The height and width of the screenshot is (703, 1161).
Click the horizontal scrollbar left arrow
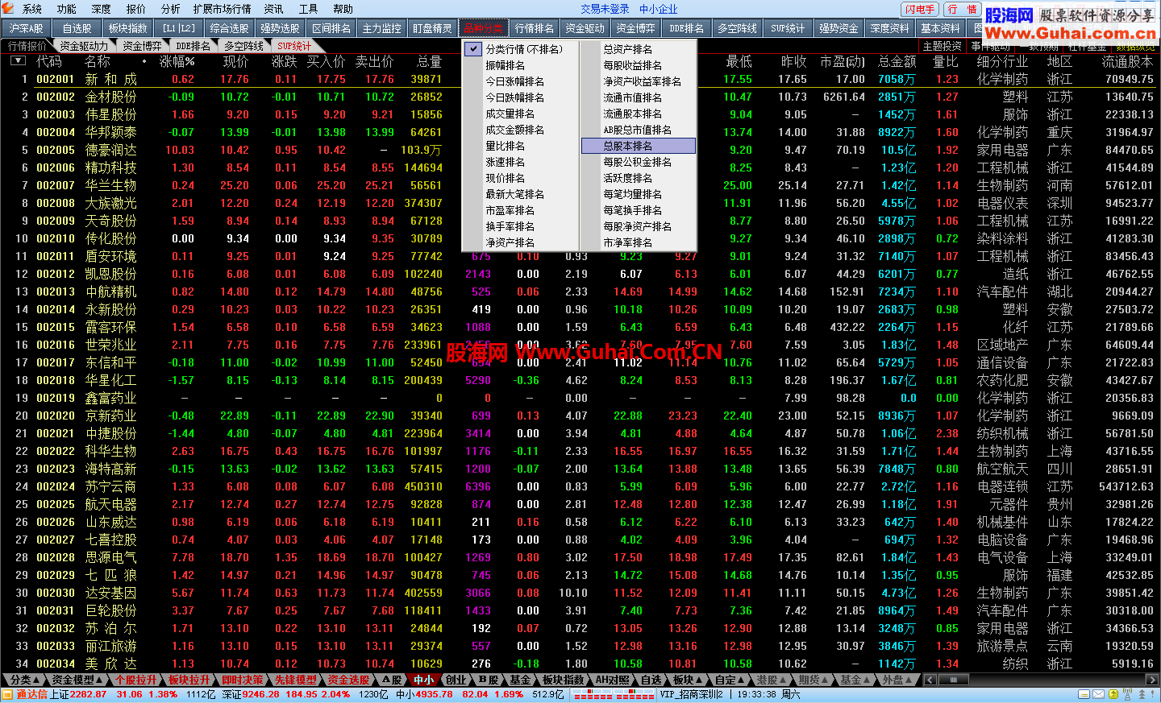tap(930, 680)
